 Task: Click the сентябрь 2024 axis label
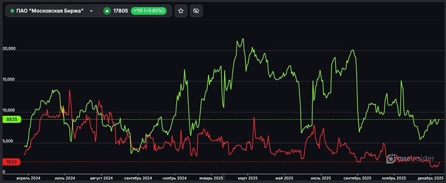138,179
